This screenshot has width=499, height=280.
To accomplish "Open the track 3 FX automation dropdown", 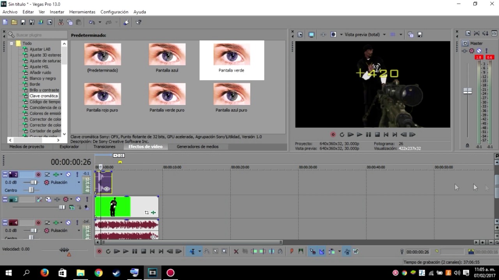I will click(x=71, y=199).
